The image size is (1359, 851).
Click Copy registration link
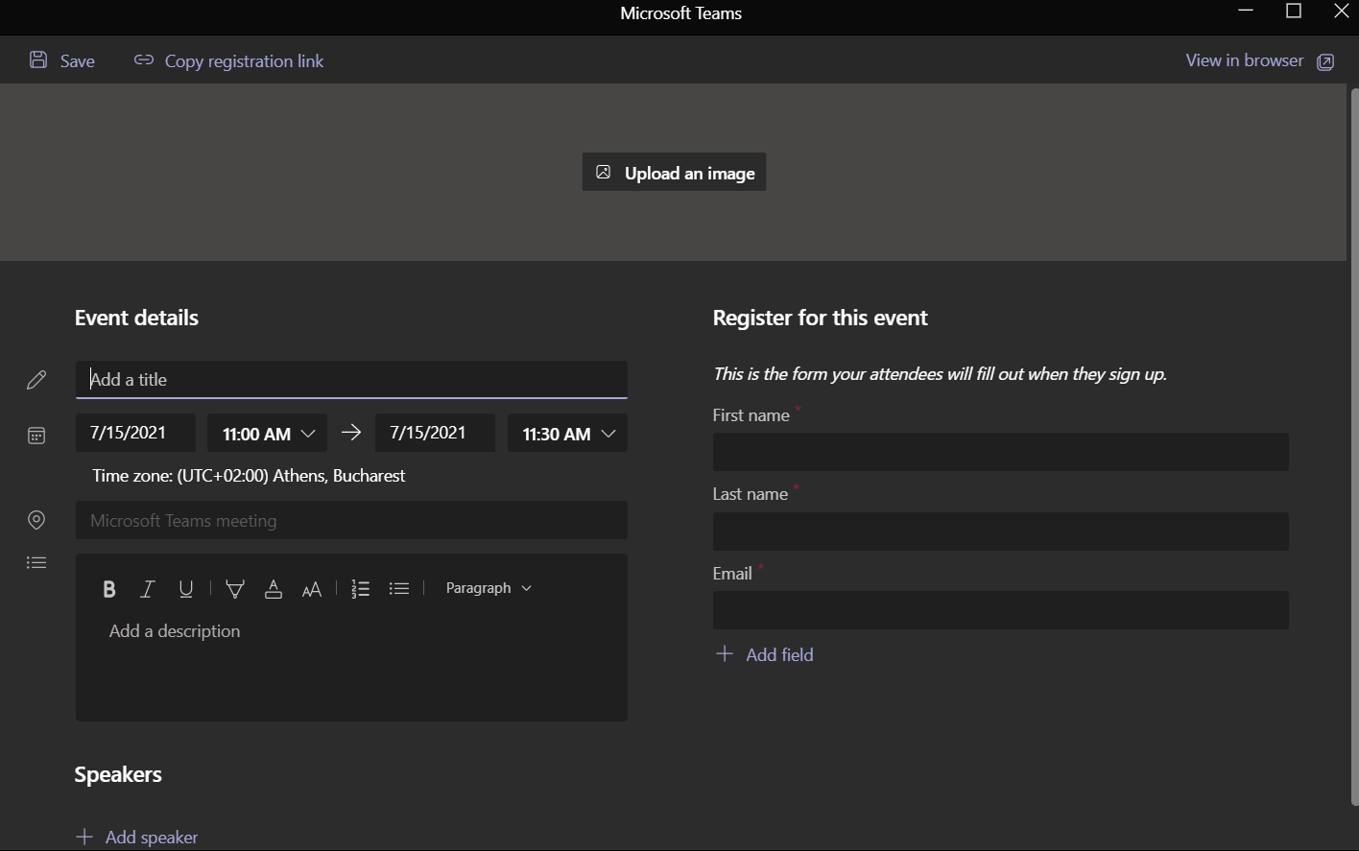(x=228, y=60)
